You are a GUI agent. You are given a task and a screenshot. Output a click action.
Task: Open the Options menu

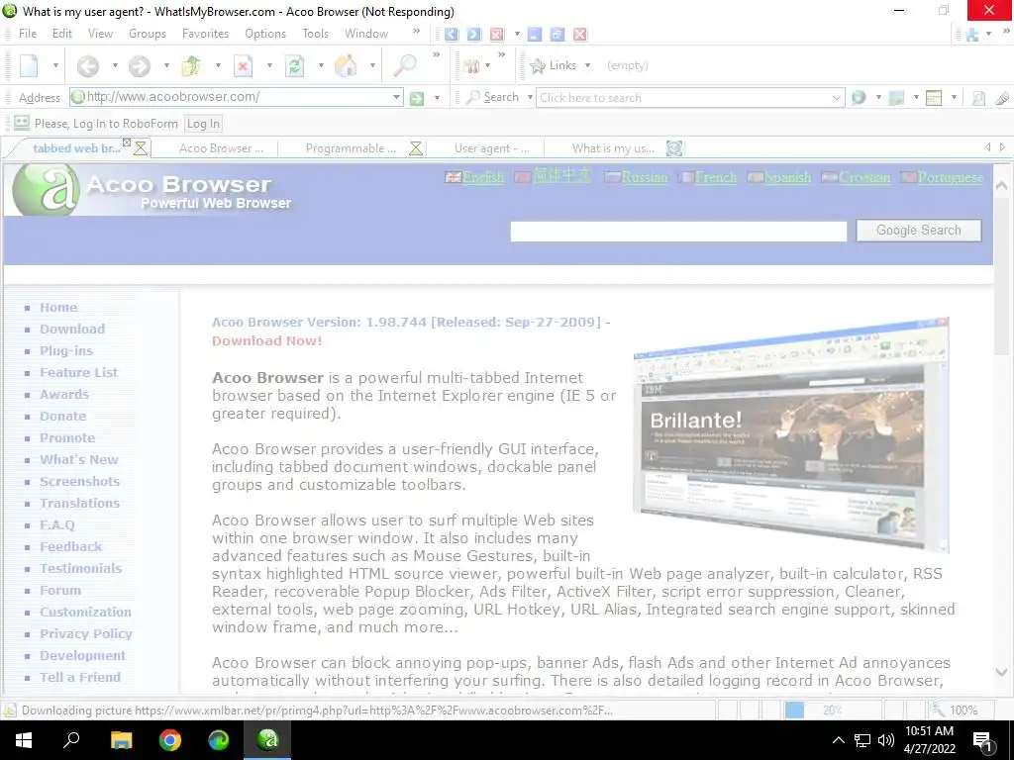(x=265, y=34)
